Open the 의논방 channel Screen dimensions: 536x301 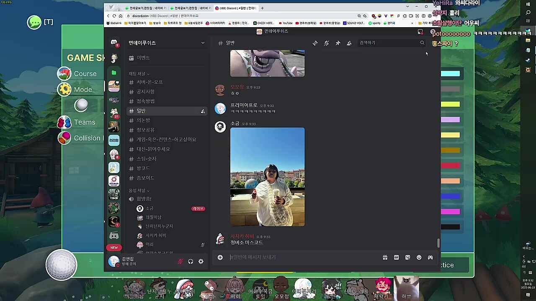(167, 120)
